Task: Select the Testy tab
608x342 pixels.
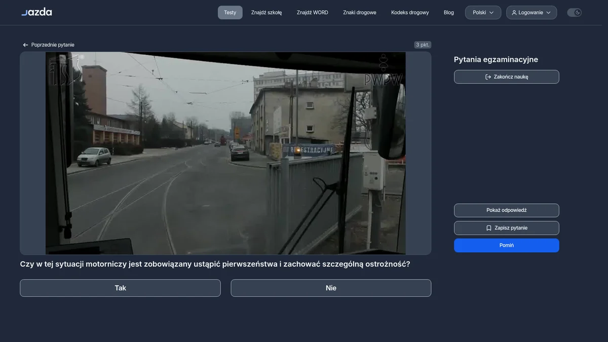Action: click(x=230, y=13)
